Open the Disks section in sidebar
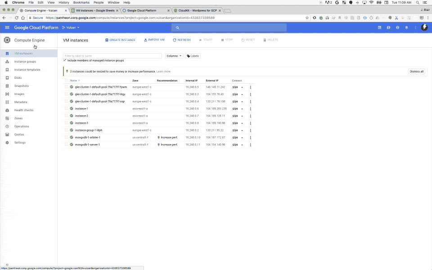 click(18, 78)
